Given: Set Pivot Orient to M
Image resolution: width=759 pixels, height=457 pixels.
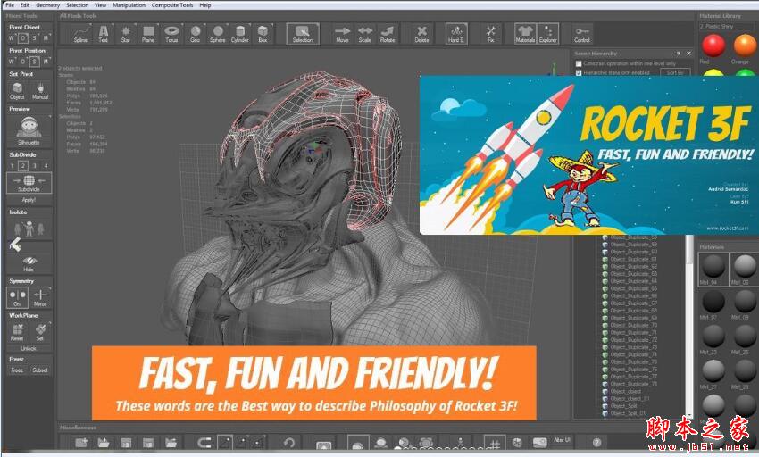Looking at the screenshot, I should click(46, 37).
